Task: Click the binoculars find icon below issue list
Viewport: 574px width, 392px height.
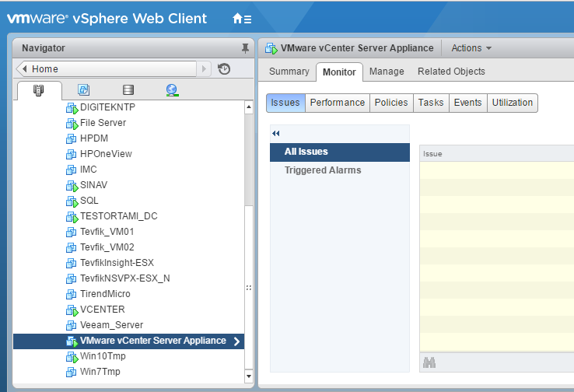Action: click(x=429, y=362)
